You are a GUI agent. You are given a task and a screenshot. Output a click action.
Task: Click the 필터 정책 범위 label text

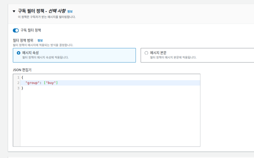23,41
